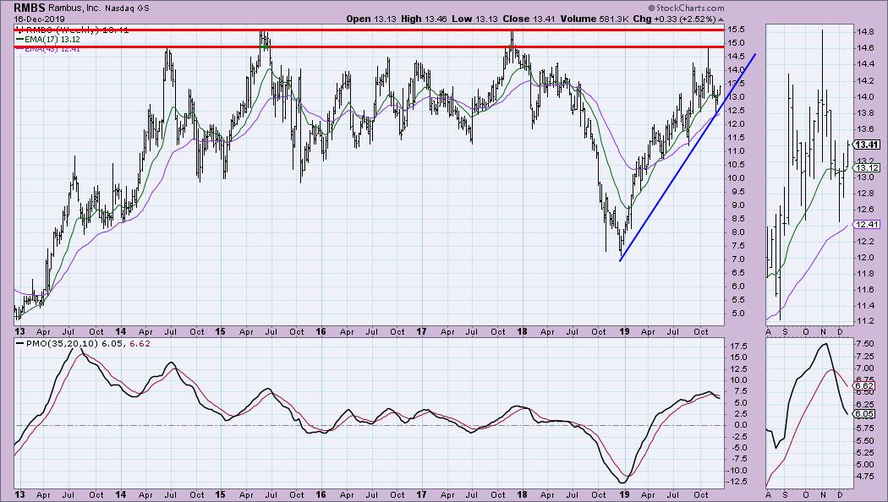Image resolution: width=888 pixels, height=502 pixels.
Task: Select the 12.6 label on the mini chart axis
Action: coord(865,210)
